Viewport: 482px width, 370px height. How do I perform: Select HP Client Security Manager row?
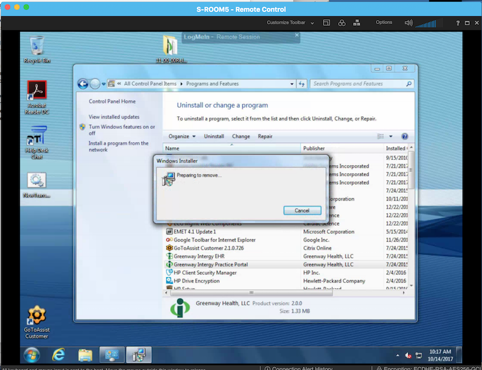tap(287, 272)
